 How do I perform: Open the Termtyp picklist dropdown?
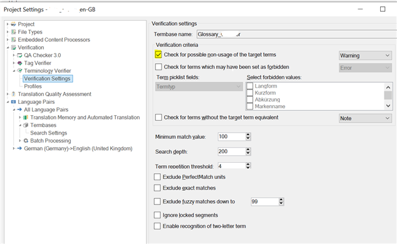click(198, 87)
